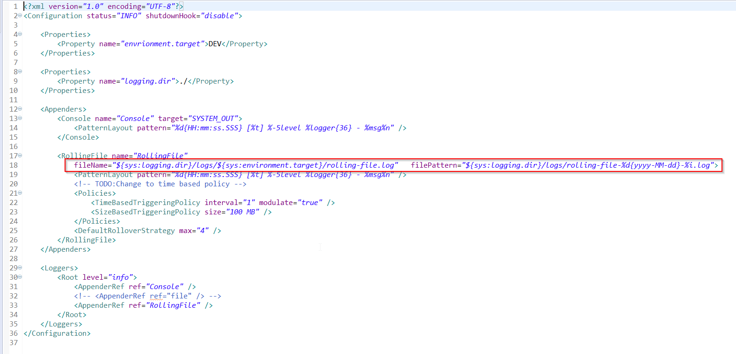Click the TODO comment about time based policy
The image size is (736, 354).
(x=160, y=184)
